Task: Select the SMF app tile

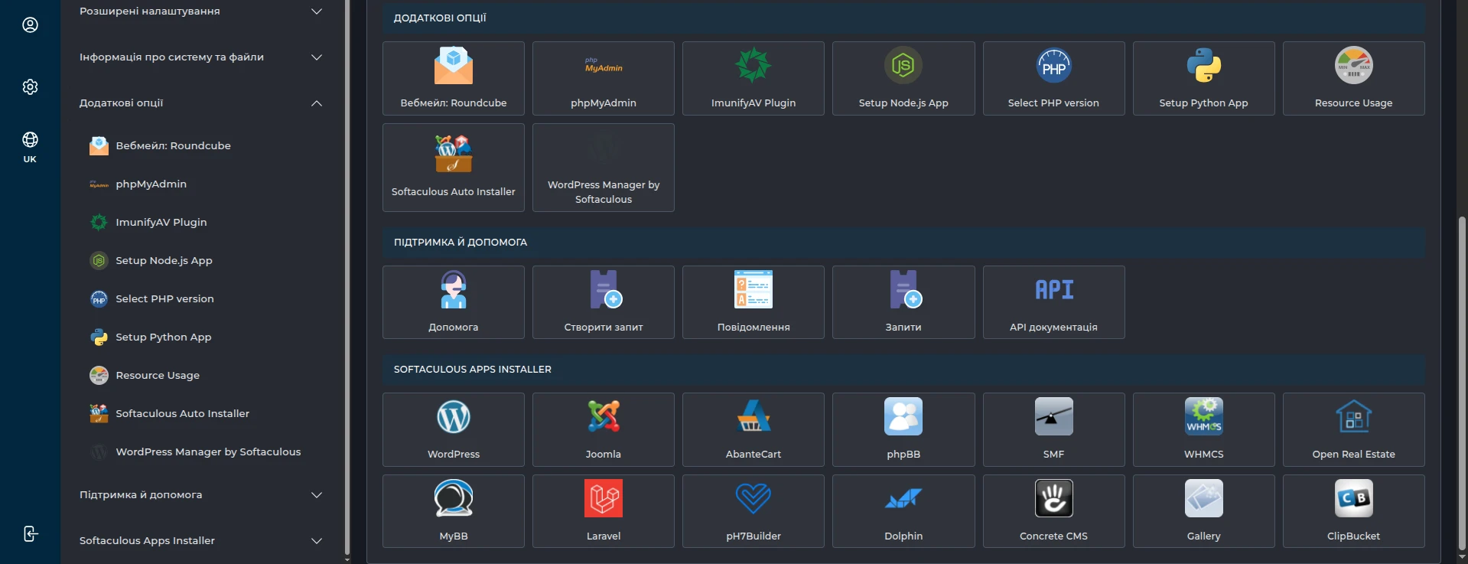Action: [x=1053, y=429]
